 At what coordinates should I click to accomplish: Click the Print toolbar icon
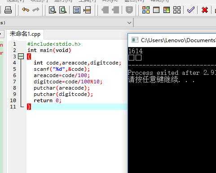(8, 10)
